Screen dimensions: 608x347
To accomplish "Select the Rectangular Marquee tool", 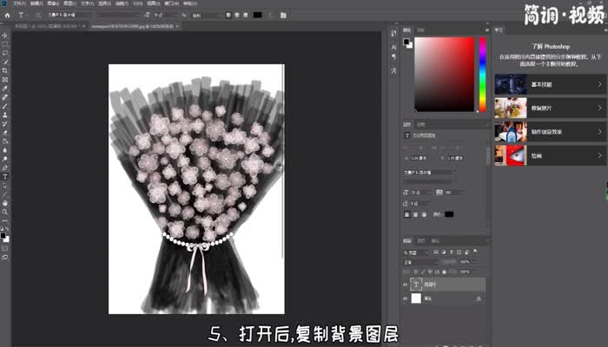I will pyautogui.click(x=5, y=44).
